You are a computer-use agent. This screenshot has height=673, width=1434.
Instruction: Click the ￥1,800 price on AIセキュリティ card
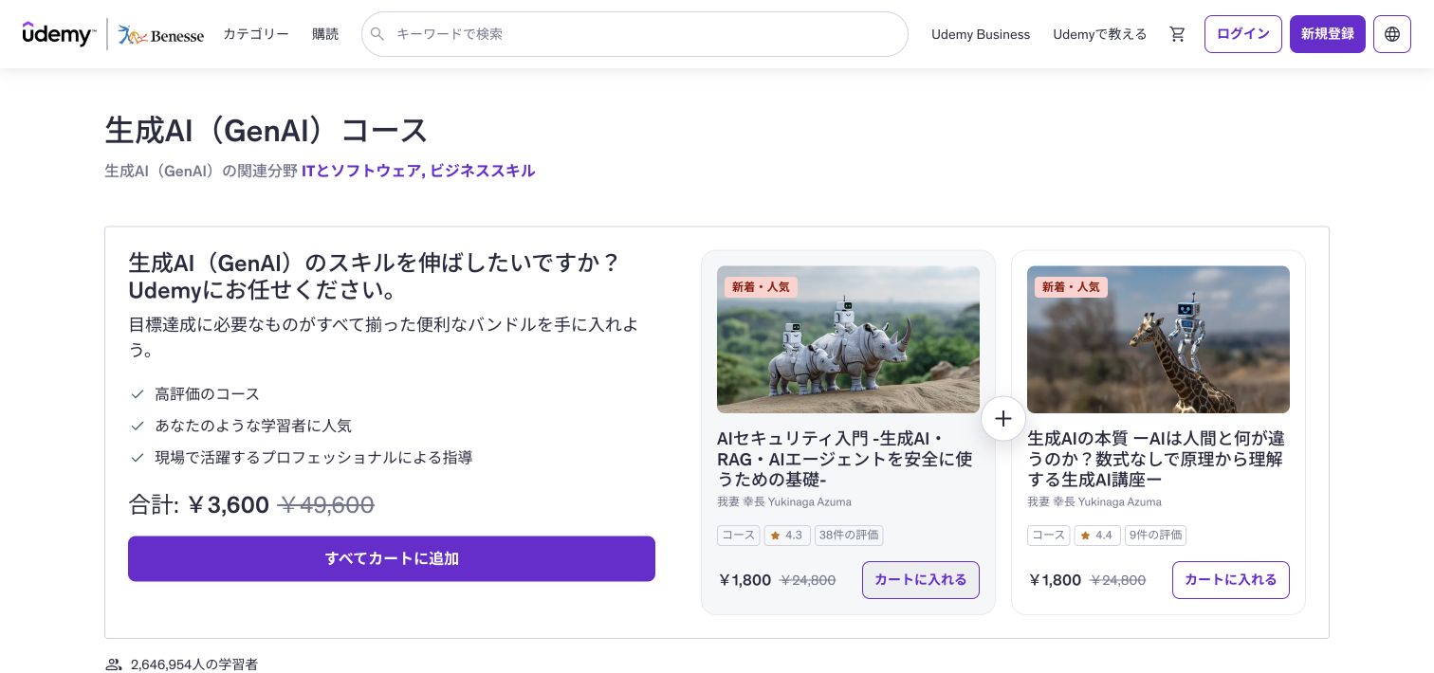(745, 580)
